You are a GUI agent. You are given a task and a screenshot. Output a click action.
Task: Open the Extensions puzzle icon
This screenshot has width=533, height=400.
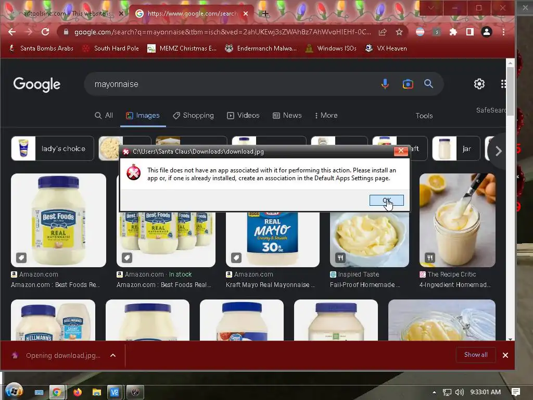pyautogui.click(x=453, y=32)
